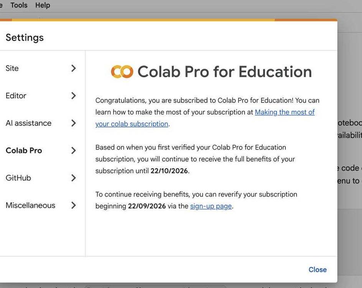Expand the Editor settings chevron
The width and height of the screenshot is (362, 288).
coord(73,96)
